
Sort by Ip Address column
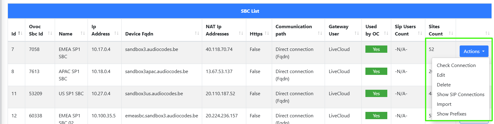click(116, 33)
